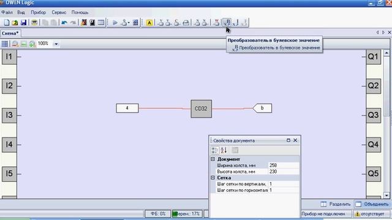
Task: Save the project with the floppy disk icon
Action: coord(23,23)
